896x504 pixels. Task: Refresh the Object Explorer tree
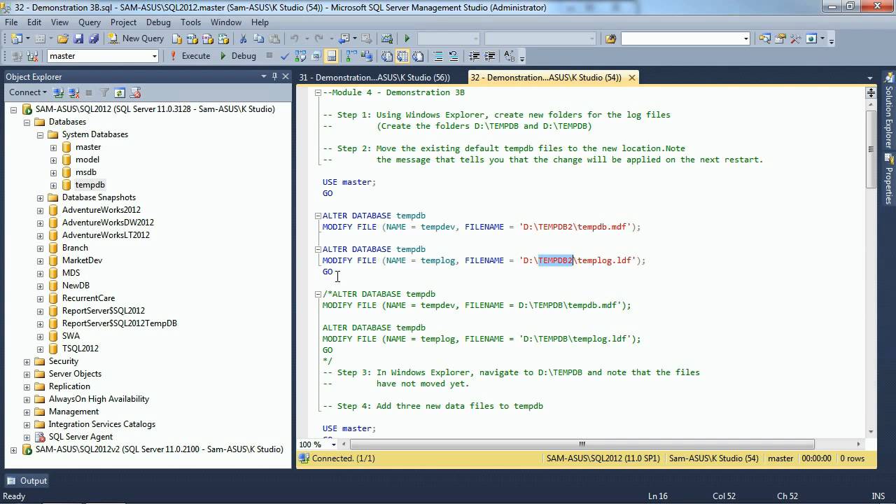pos(120,92)
